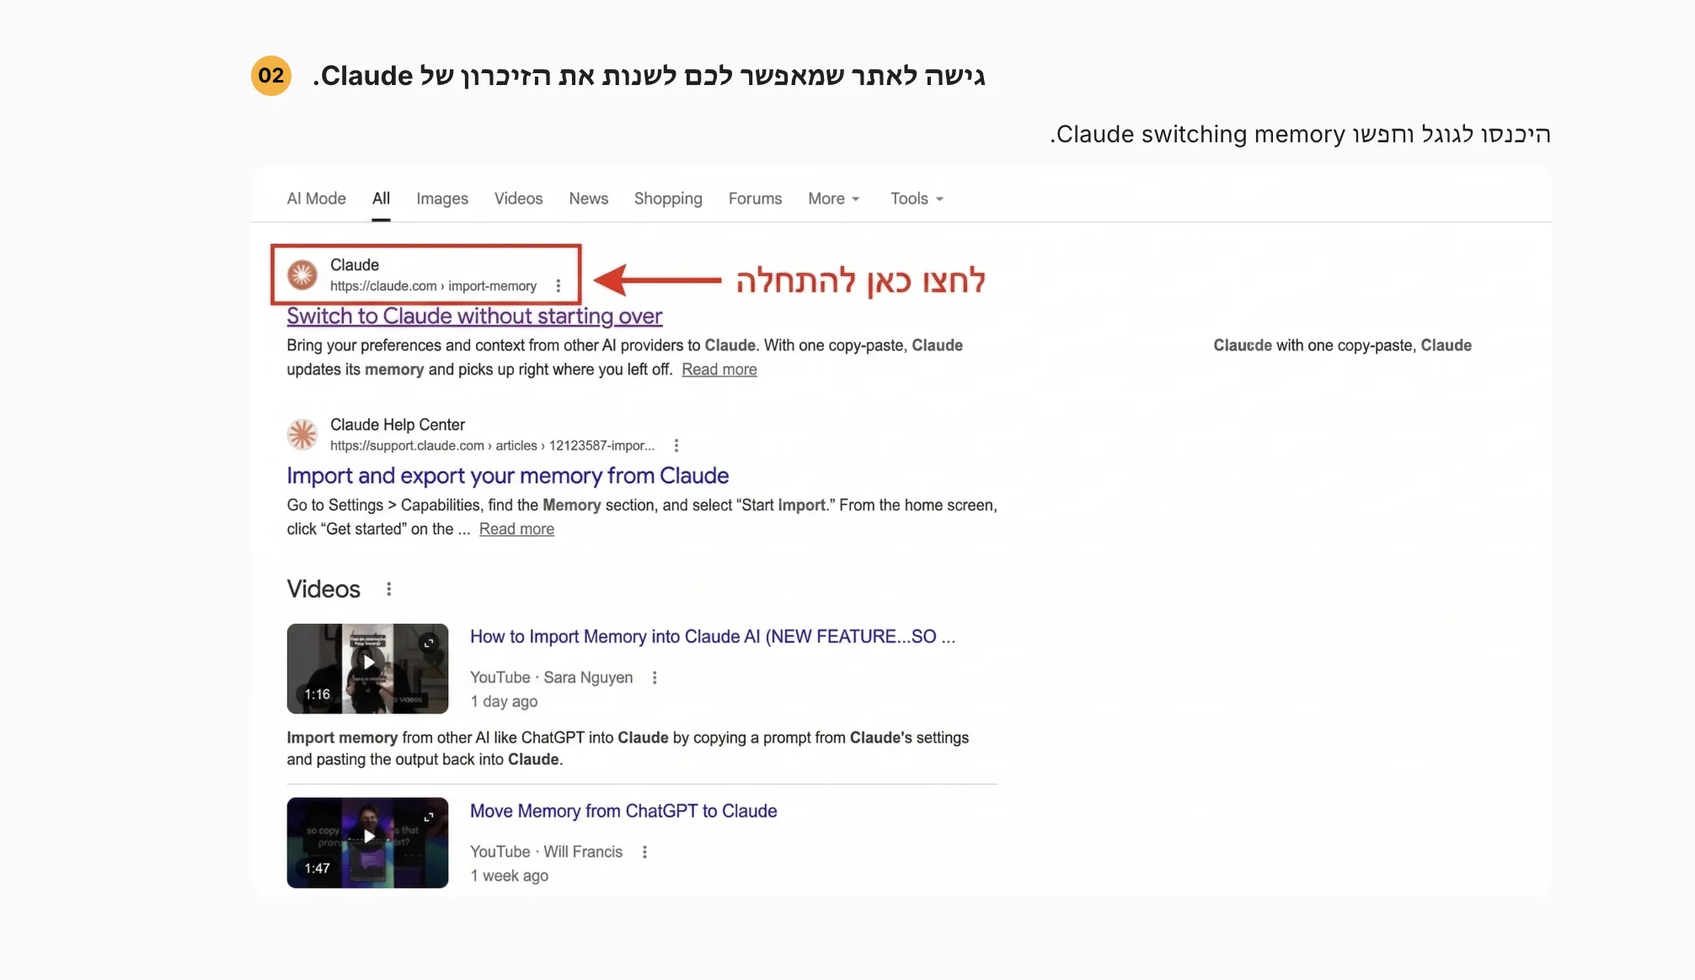Click Read more under first result
1695x980 pixels.
pos(719,370)
